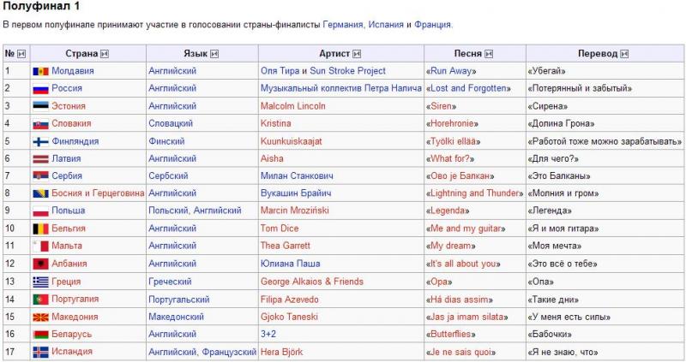
Task: Click sort icon next to Страна header
Action: (105, 54)
